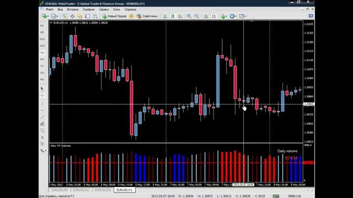Toggle the Market Watch window icon
The width and height of the screenshot is (353, 198).
(x=65, y=16)
